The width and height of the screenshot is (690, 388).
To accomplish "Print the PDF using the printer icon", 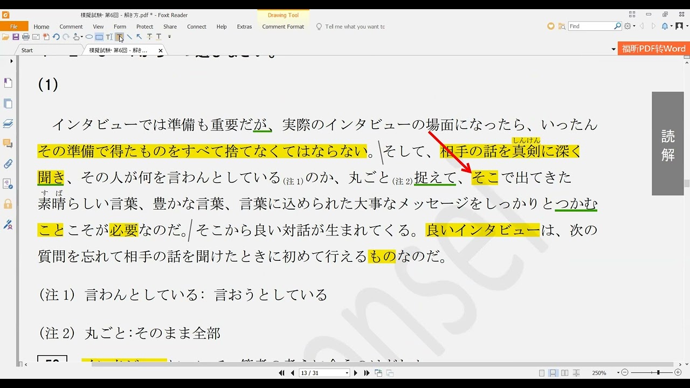I will click(x=25, y=37).
